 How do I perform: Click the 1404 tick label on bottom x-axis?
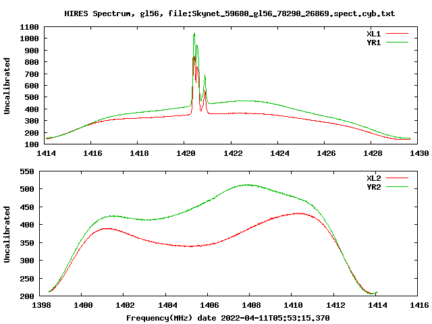click(x=167, y=305)
